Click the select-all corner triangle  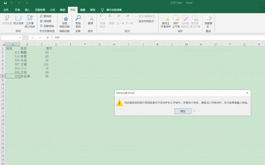(x=4, y=44)
